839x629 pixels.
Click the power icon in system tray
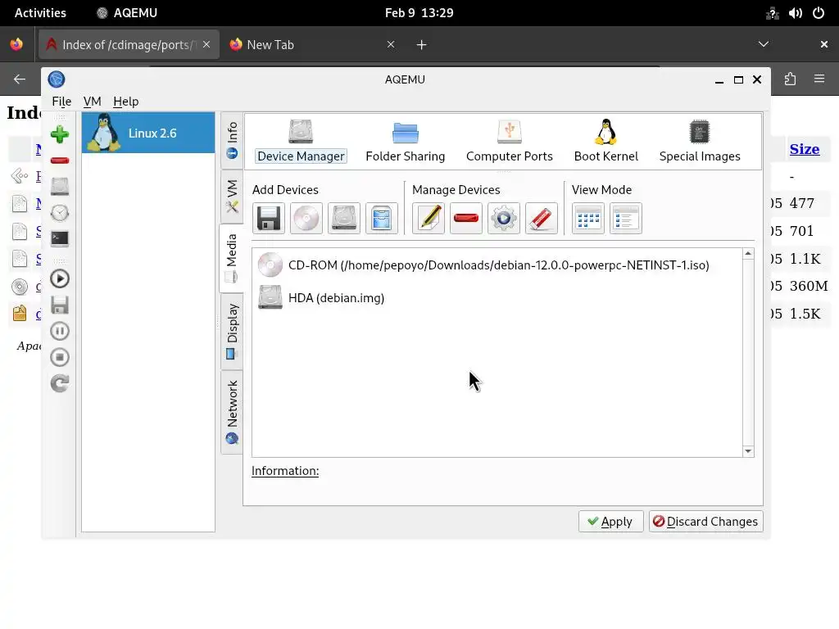click(x=819, y=13)
